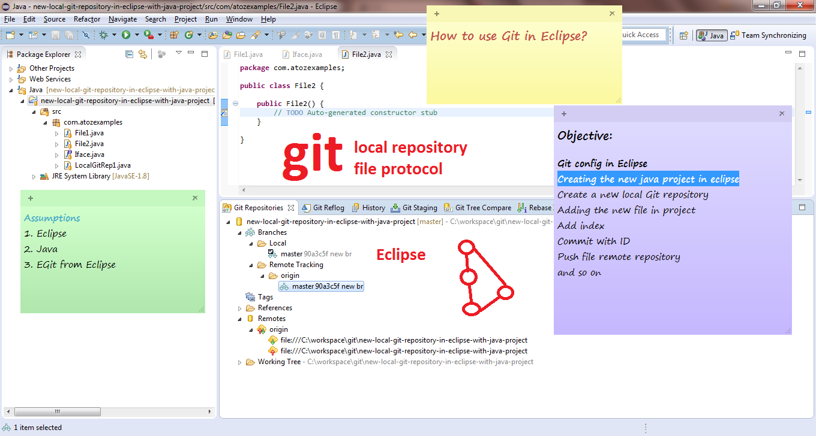816x436 pixels.
Task: Open the Package Explorer view menu arrow
Action: coord(179,53)
